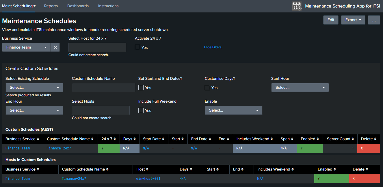383x187 pixels.
Task: Sort Hosts table by Includes Weekend column
Action: click(276, 169)
